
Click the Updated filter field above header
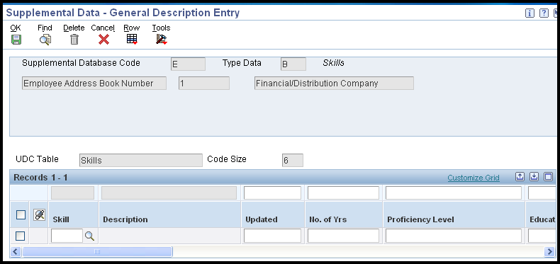(272, 193)
